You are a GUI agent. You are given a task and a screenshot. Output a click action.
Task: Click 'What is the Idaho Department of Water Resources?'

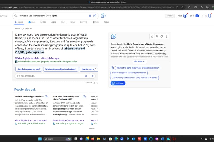(138, 68)
